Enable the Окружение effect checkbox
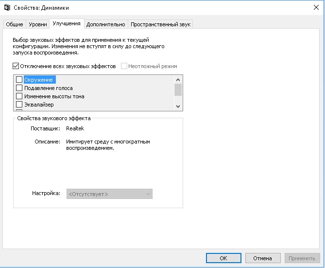 19,80
